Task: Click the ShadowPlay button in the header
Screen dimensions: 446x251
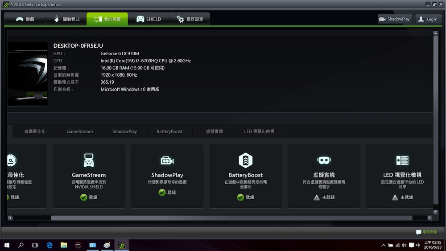Action: (395, 19)
